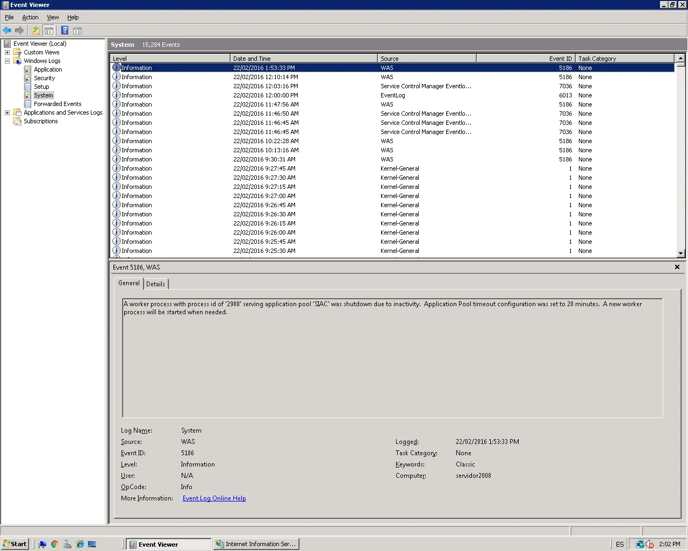This screenshot has width=688, height=551.
Task: Sort by the Date and Time column header
Action: point(304,58)
